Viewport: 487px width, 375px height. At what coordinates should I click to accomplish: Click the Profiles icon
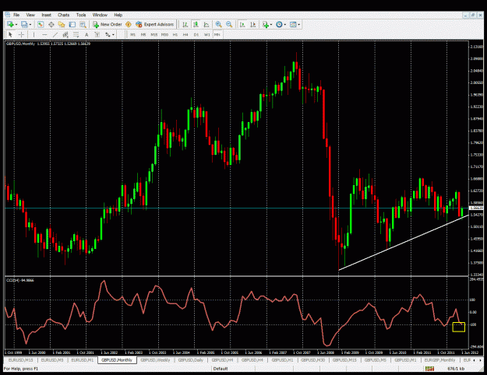(x=24, y=24)
